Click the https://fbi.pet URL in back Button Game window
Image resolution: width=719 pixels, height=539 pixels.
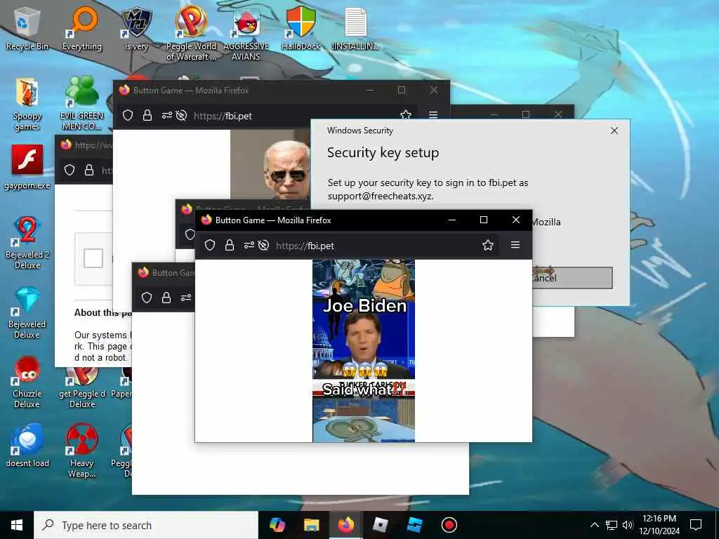click(x=223, y=116)
